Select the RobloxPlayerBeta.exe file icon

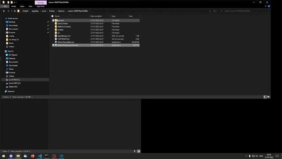pos(56,42)
